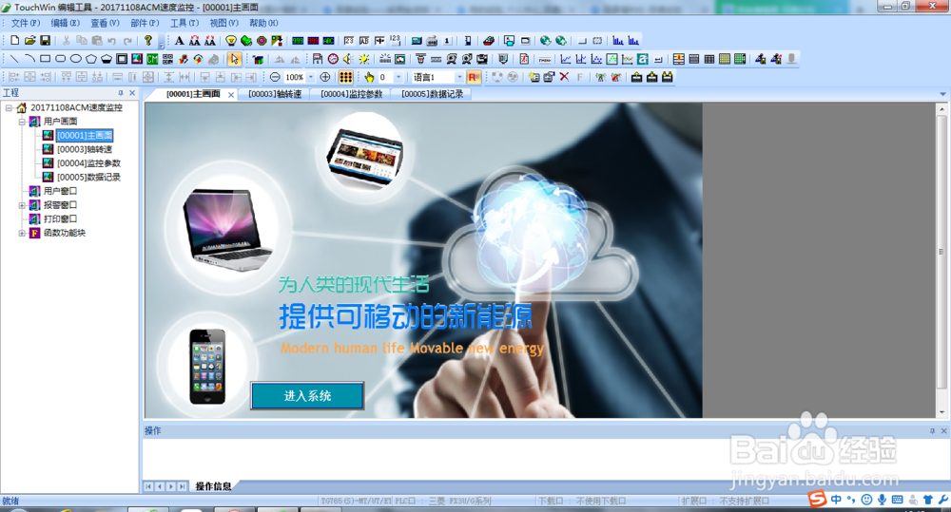
Task: Close the 工程 panel
Action: (132, 93)
